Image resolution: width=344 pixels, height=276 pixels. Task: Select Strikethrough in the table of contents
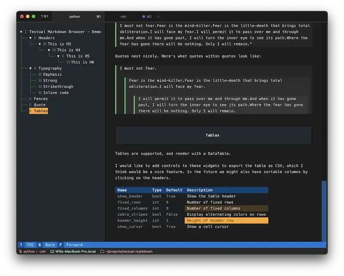[58, 87]
